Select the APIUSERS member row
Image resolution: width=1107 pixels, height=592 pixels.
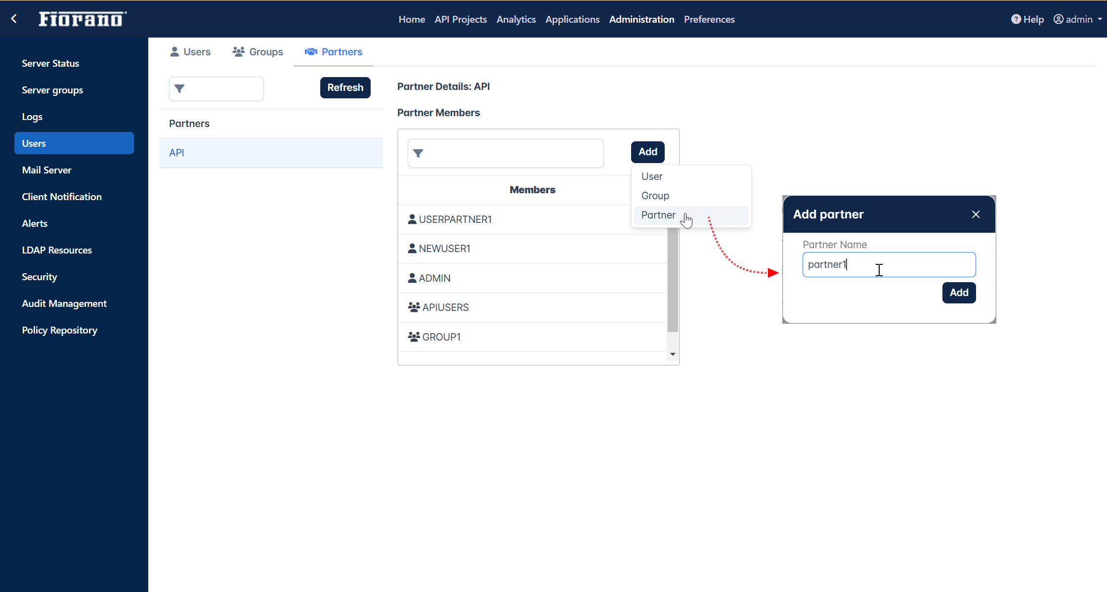click(x=533, y=307)
